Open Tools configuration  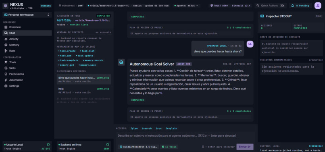[27, 62]
